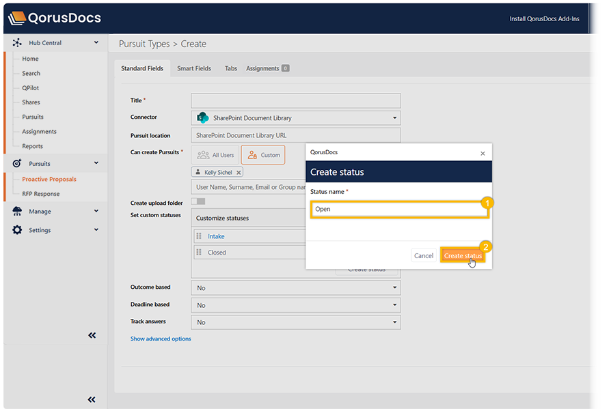The width and height of the screenshot is (611, 411).
Task: Remove Kelly Sichel with the x icon
Action: point(239,173)
